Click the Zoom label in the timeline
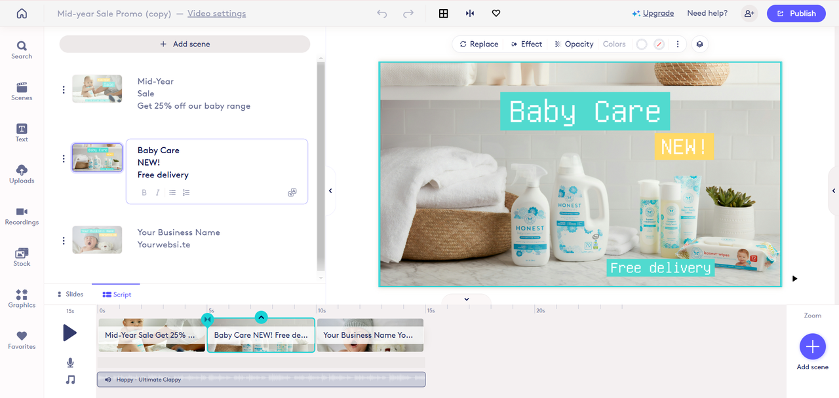Viewport: 839px width, 398px height. pyautogui.click(x=812, y=316)
